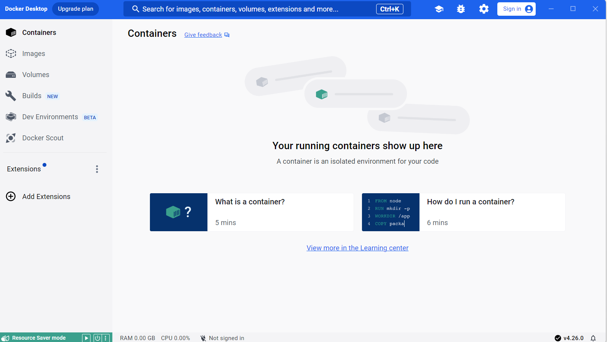The height and width of the screenshot is (342, 607).
Task: Click the CPU 0.00% readout
Action: click(176, 338)
